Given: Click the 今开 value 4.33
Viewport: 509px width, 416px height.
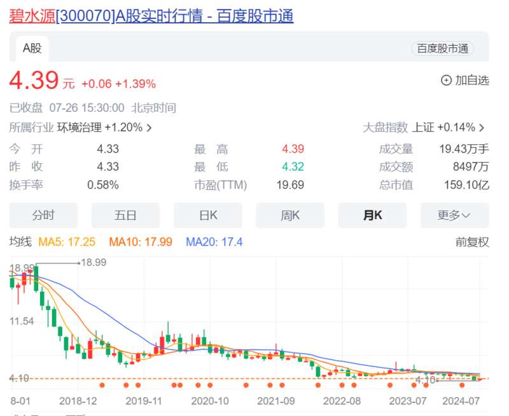Looking at the screenshot, I should 108,149.
